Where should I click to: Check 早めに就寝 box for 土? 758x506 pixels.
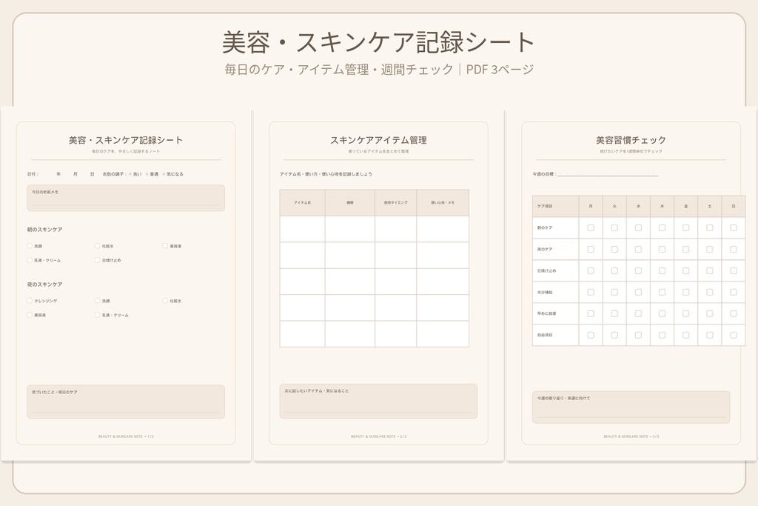(x=710, y=313)
